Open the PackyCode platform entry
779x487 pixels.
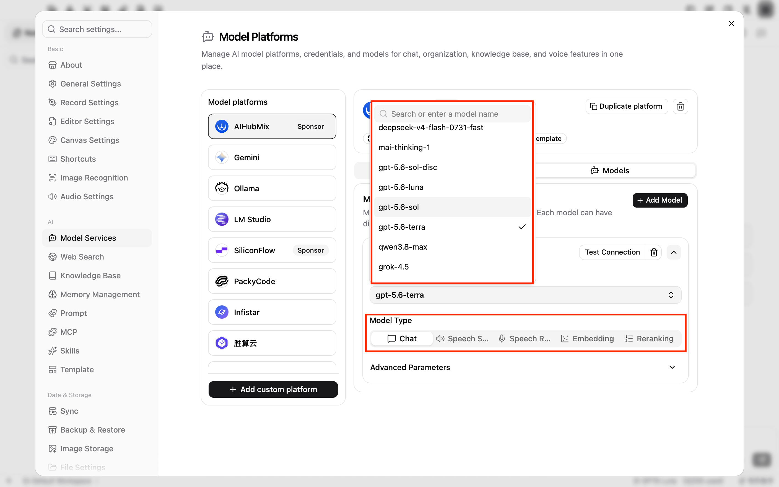(272, 281)
